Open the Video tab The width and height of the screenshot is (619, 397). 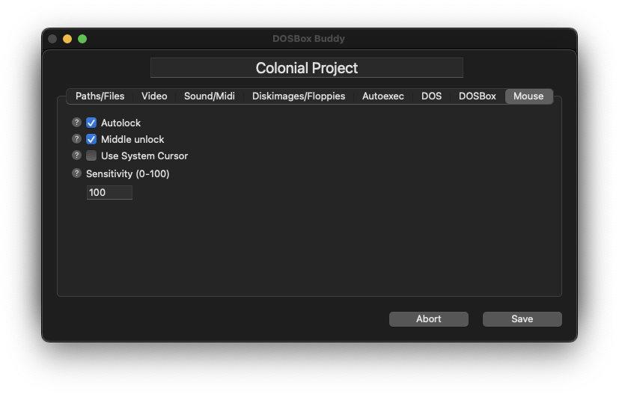[x=154, y=96]
